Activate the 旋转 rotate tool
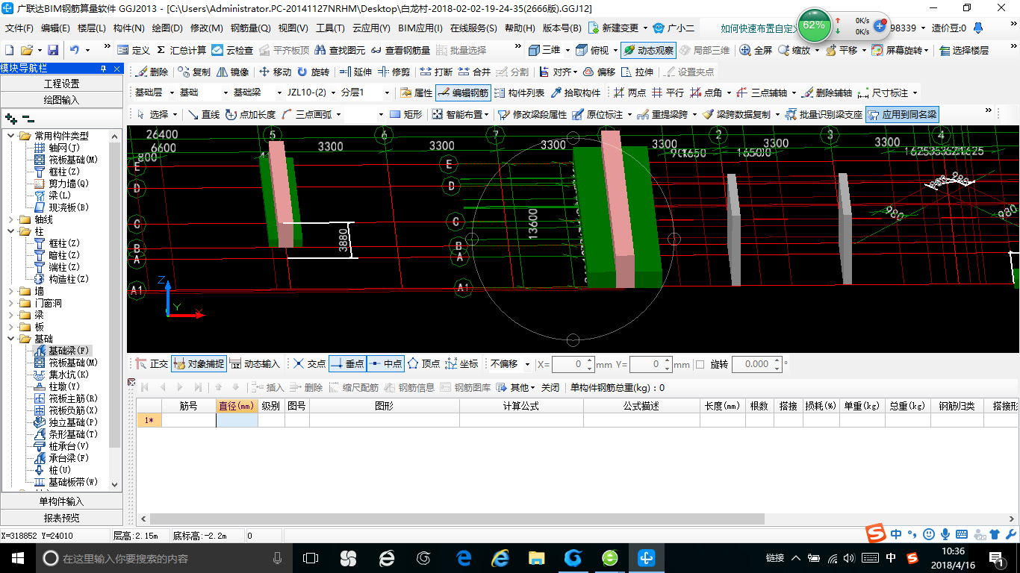Screen dimensions: 1020x573 313,72
